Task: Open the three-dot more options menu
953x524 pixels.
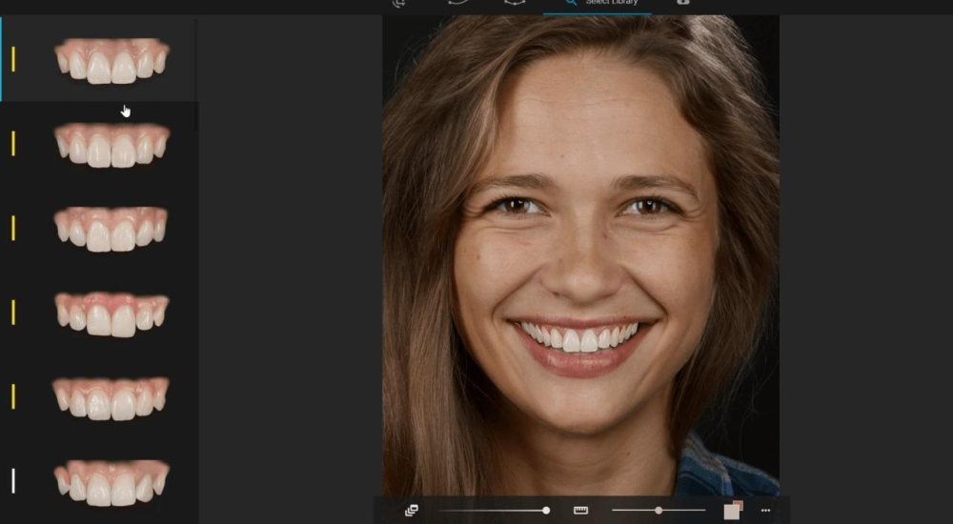Action: coord(766,511)
